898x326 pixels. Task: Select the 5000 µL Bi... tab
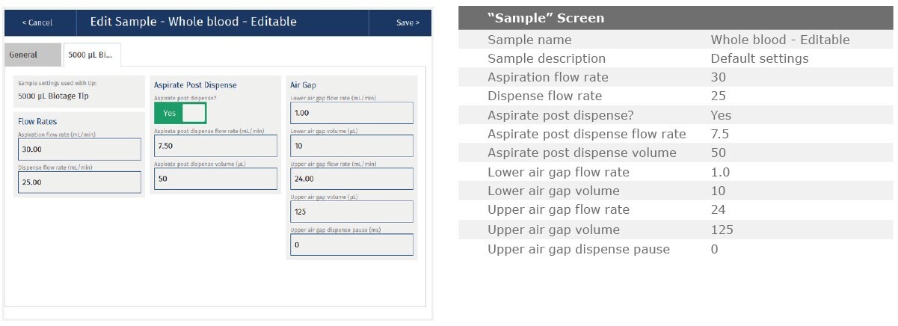(x=91, y=55)
